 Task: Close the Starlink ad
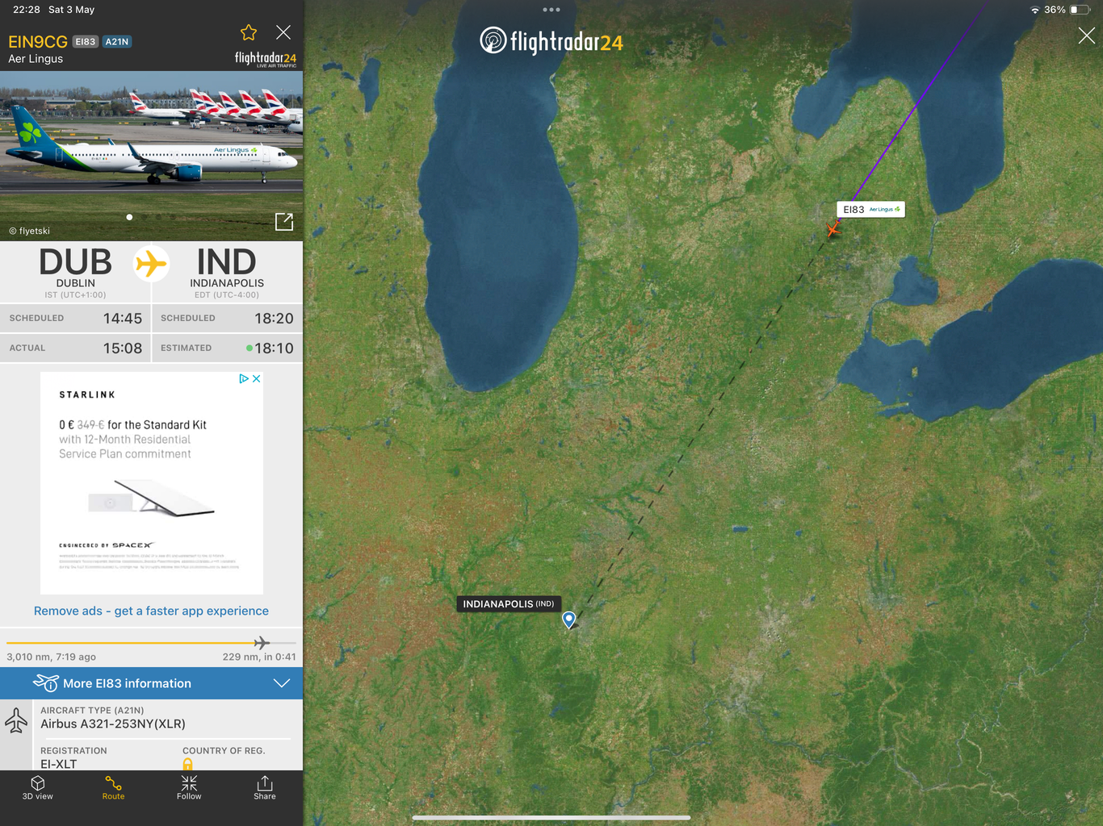click(x=257, y=378)
